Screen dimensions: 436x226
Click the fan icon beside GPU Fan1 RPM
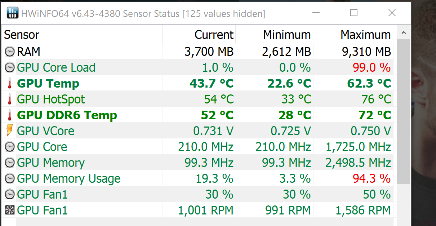pos(10,210)
